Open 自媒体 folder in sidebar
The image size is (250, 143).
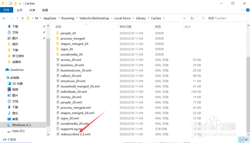pos(16,62)
